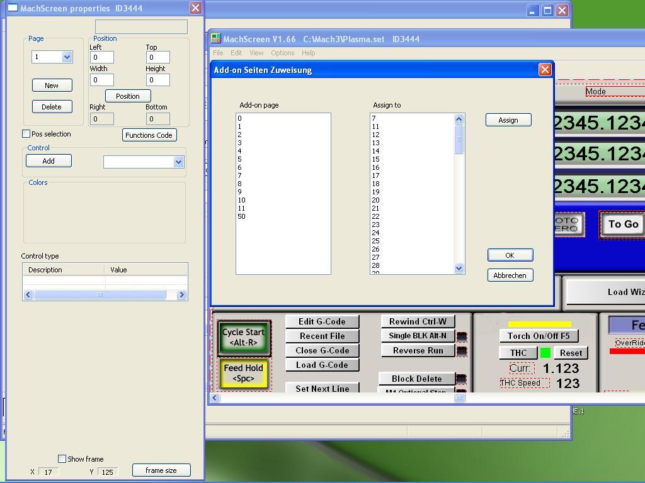The width and height of the screenshot is (645, 483).
Task: Click the Recent File button
Action: (322, 336)
